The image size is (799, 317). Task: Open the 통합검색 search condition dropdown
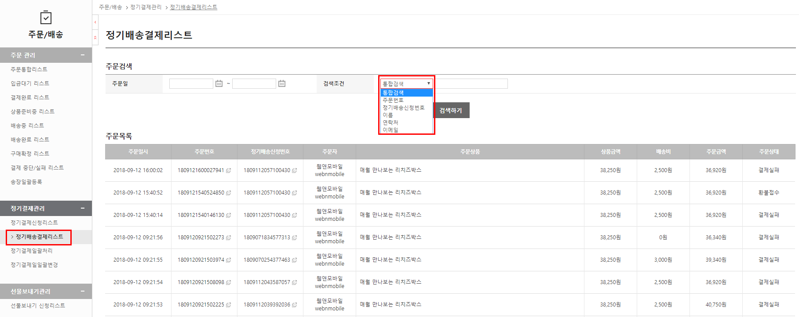pyautogui.click(x=406, y=83)
